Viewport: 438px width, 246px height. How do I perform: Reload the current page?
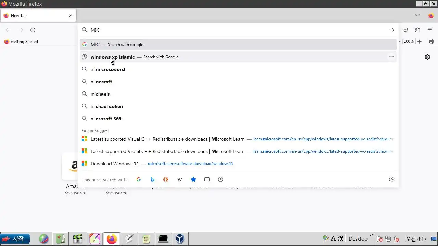(x=33, y=30)
